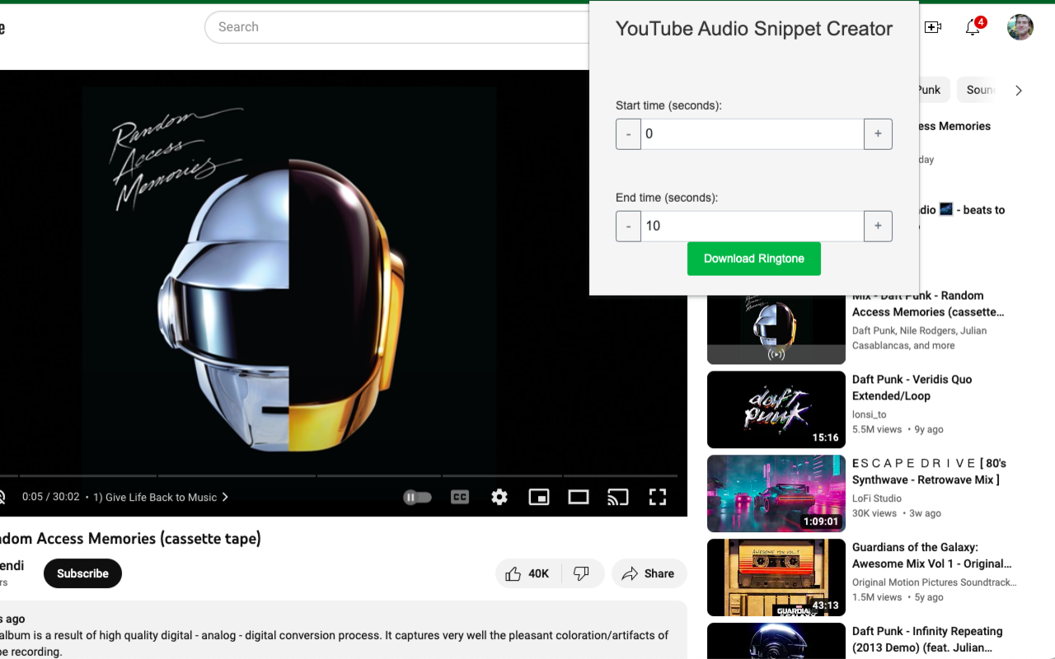Click the YouTube search box
This screenshot has height=659, width=1055.
coord(397,27)
